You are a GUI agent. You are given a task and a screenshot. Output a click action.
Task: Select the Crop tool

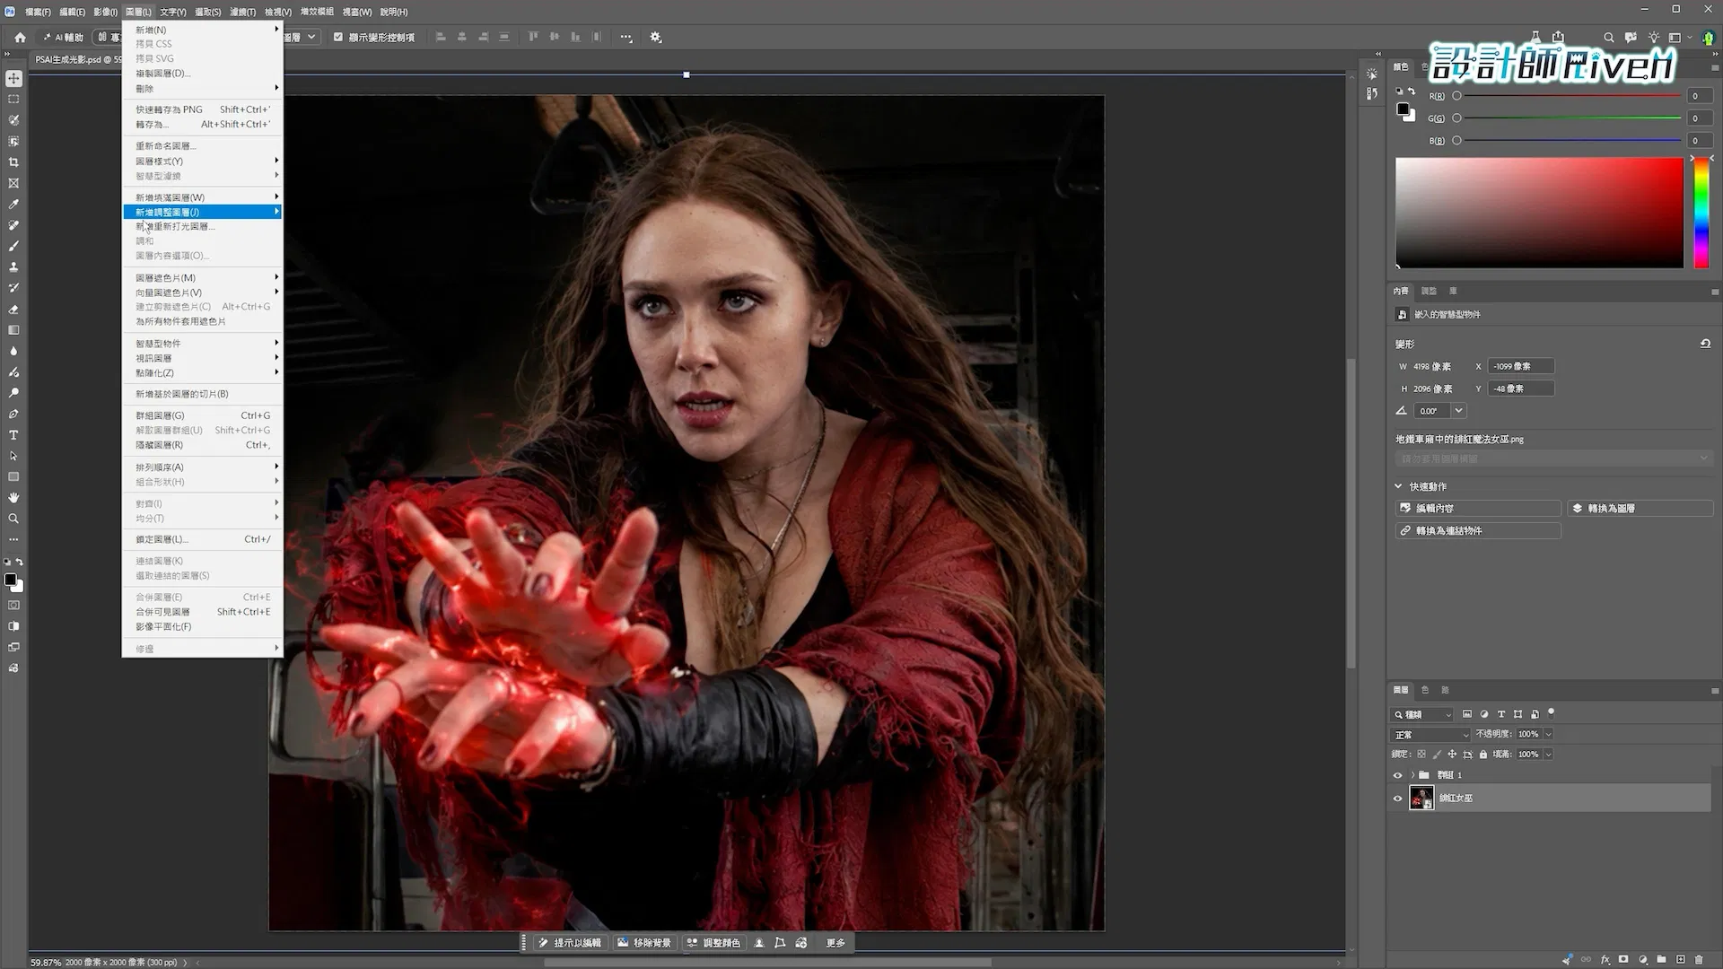pos(13,162)
